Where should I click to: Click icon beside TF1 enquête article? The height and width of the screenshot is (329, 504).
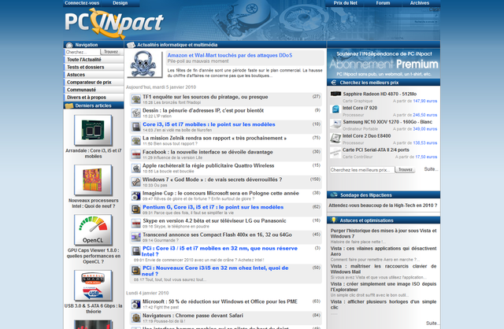(x=136, y=99)
